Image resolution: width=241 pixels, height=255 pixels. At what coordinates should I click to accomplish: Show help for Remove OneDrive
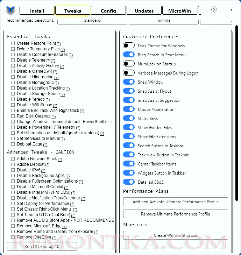point(54,238)
